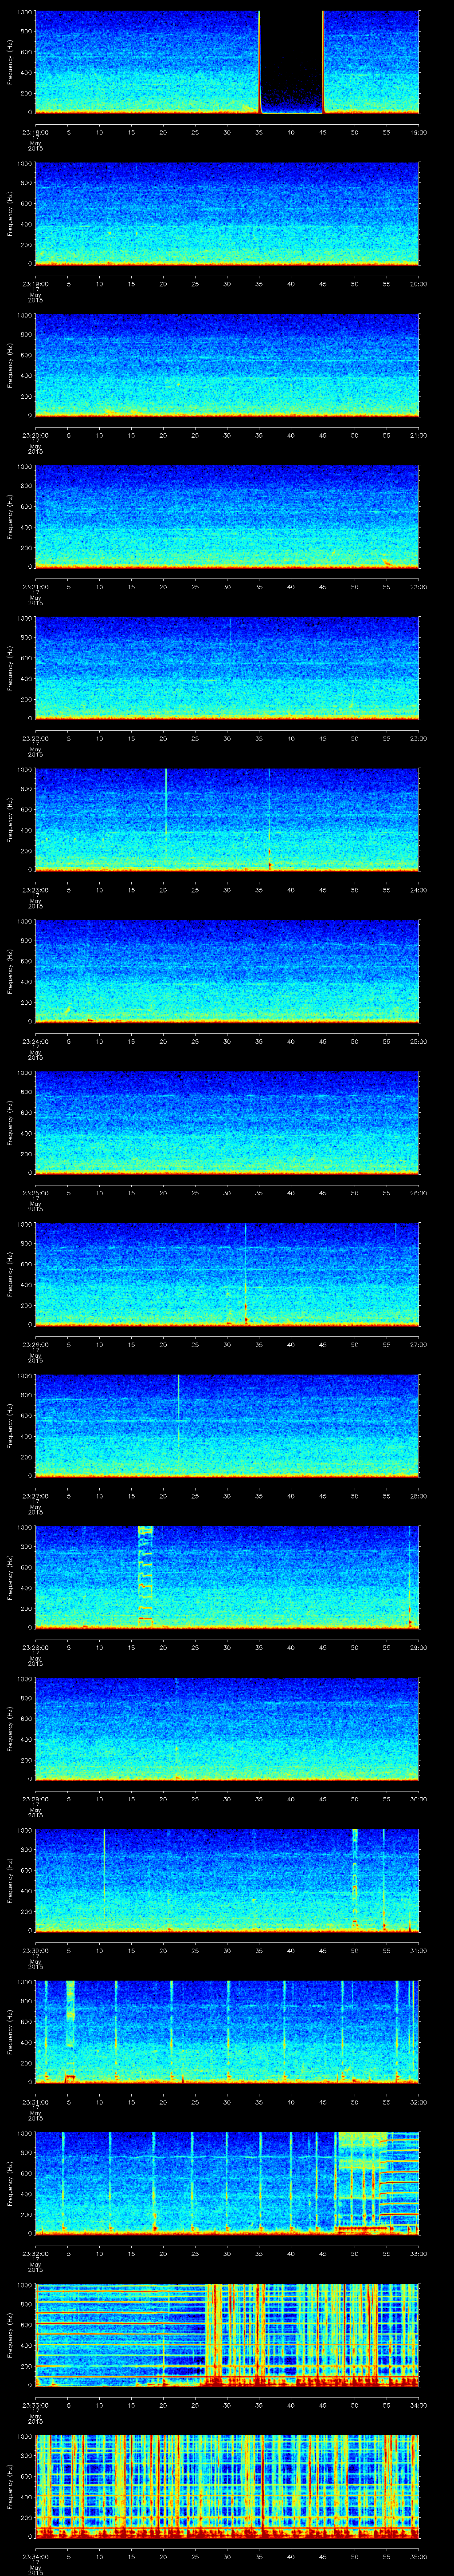Open the 23:21:00 spectrogram panel
The image size is (454, 2576).
click(227, 517)
